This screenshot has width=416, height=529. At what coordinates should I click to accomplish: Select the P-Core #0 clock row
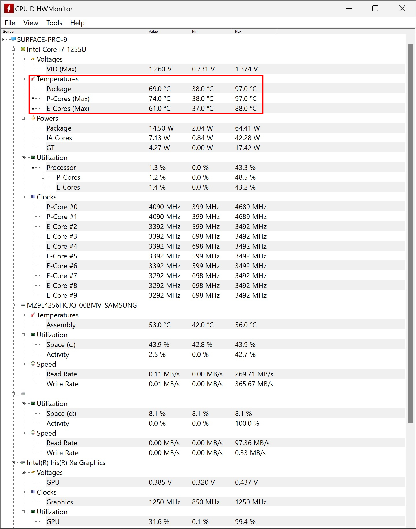(x=225, y=207)
